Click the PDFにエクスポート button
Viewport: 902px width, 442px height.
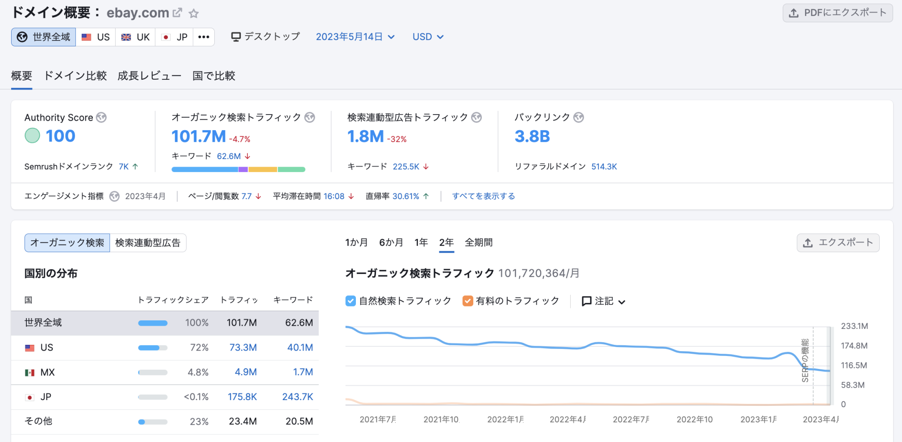(x=837, y=12)
